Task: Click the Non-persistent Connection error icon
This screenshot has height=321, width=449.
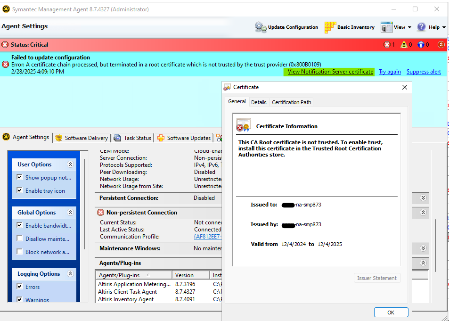Action: [x=100, y=213]
